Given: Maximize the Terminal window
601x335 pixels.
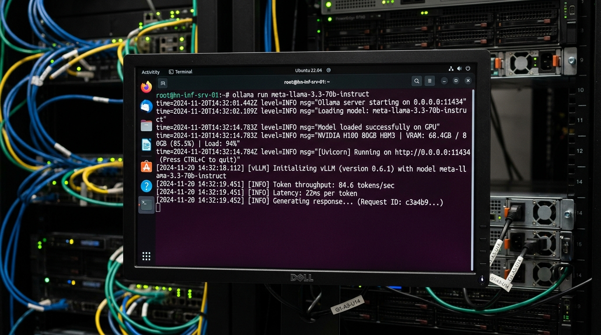Looking at the screenshot, I should [456, 81].
